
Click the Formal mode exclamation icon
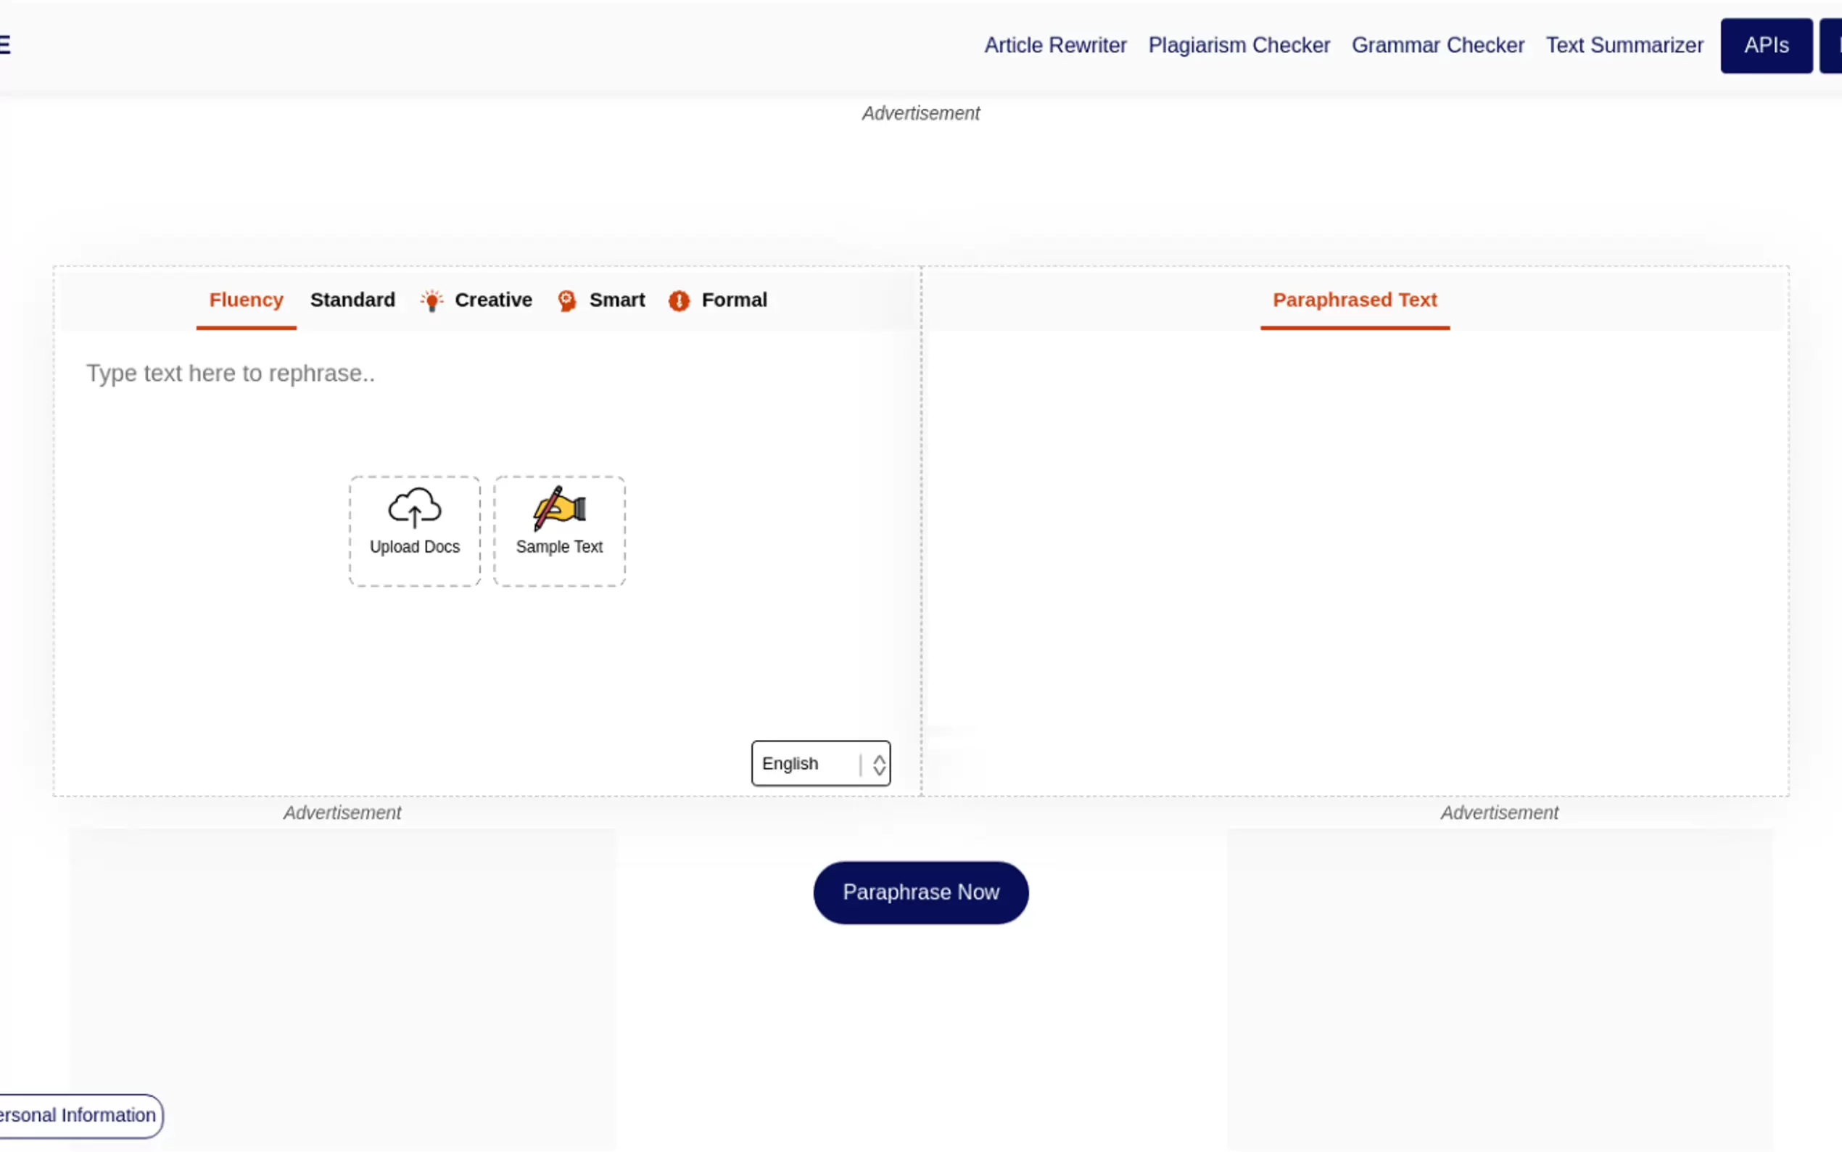pyautogui.click(x=679, y=300)
